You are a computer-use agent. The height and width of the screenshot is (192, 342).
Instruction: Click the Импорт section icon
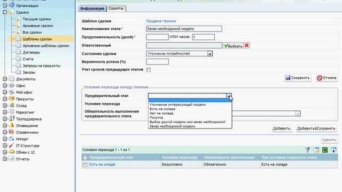pyautogui.click(x=12, y=139)
